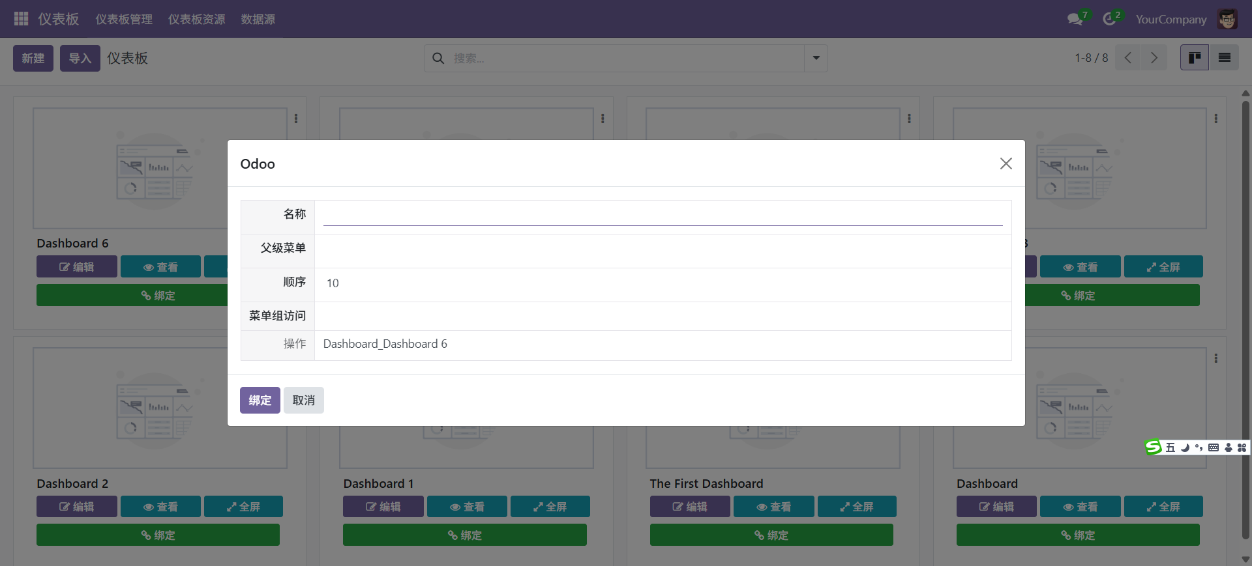This screenshot has width=1252, height=566.
Task: Open the activities clock icon
Action: coord(1109,20)
